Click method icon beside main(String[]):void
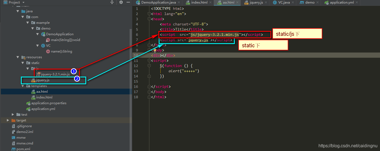The image size is (380, 151). [48, 40]
